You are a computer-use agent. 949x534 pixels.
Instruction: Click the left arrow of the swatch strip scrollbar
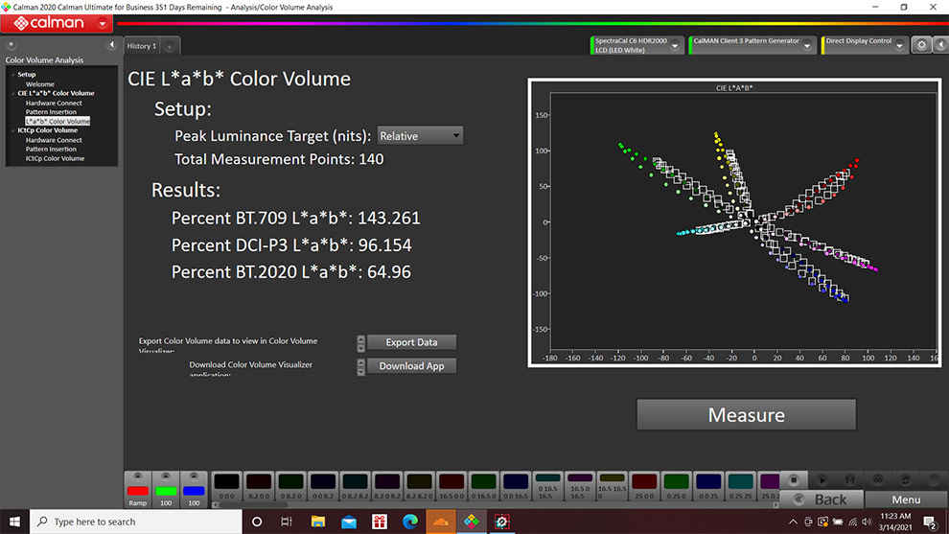point(216,504)
